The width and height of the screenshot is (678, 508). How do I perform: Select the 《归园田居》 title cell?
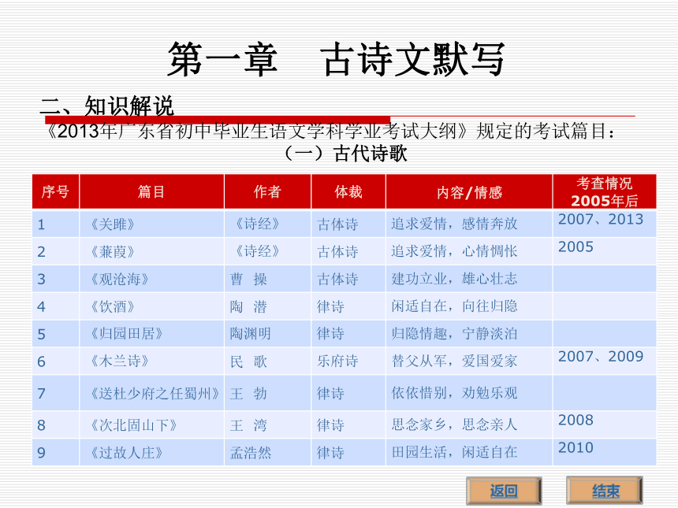pos(152,333)
